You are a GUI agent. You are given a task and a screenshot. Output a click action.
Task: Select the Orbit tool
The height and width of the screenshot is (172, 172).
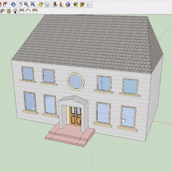coord(13,4)
